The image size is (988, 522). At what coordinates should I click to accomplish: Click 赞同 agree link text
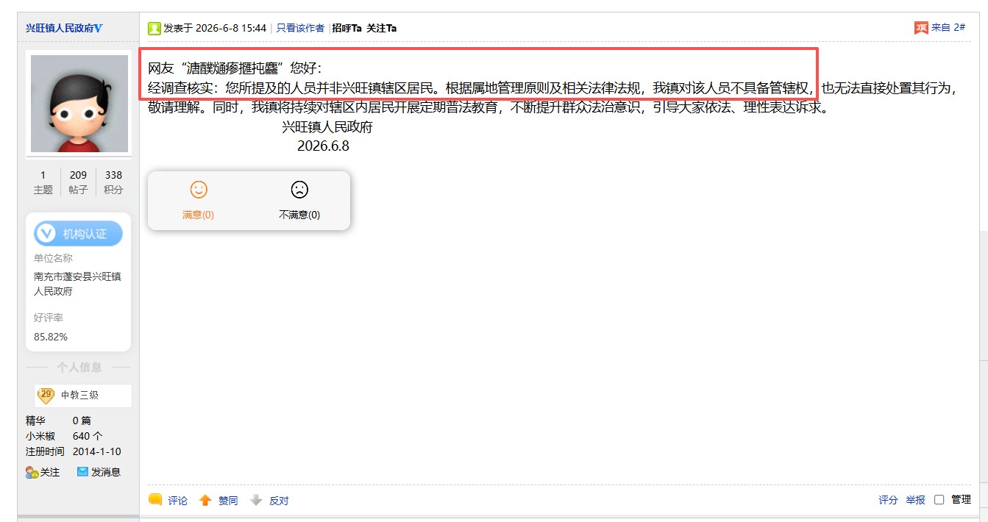point(228,501)
